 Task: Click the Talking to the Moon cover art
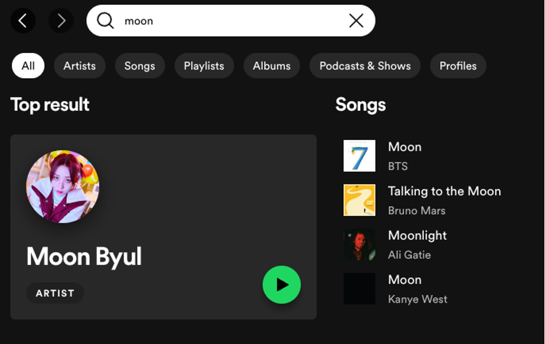point(359,200)
